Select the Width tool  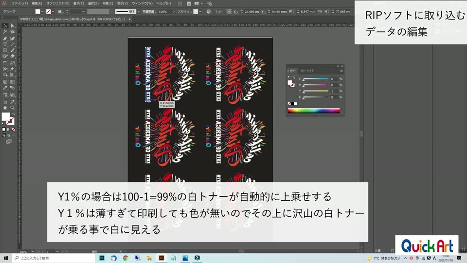point(5,69)
